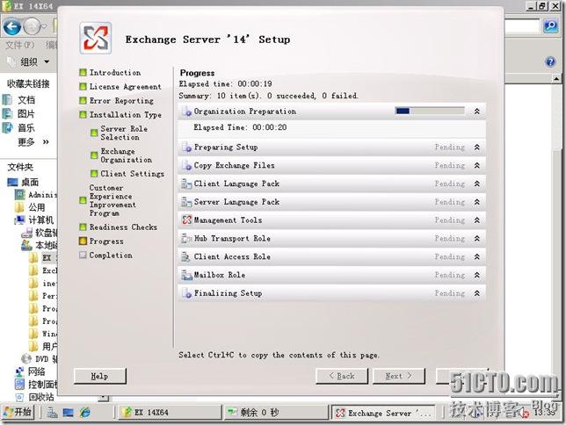Click the Preparing Setup step icon
Screen dimensions: 566x425
[186, 148]
